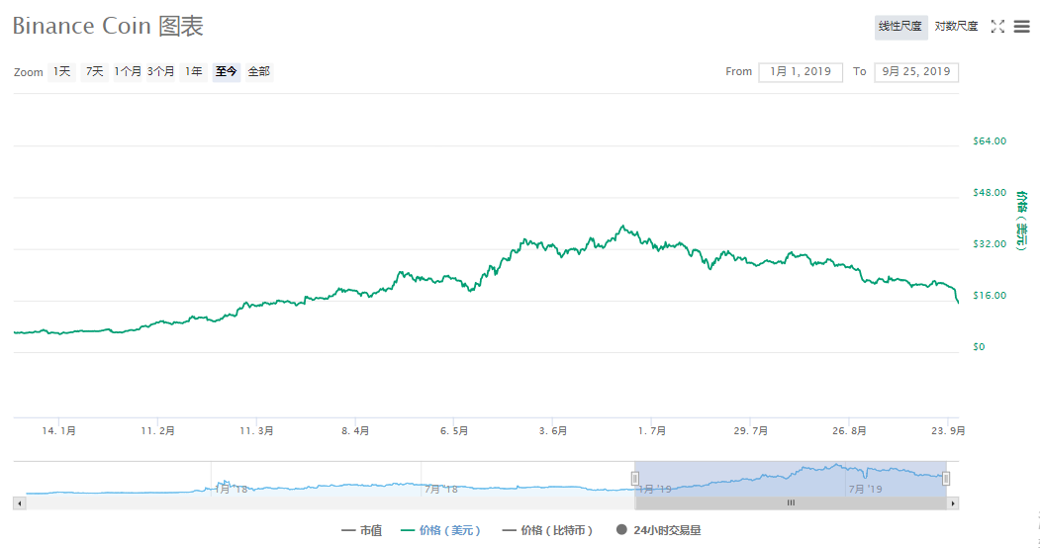Edit the To date field 9月 25, 2019
Image resolution: width=1040 pixels, height=548 pixels.
916,72
